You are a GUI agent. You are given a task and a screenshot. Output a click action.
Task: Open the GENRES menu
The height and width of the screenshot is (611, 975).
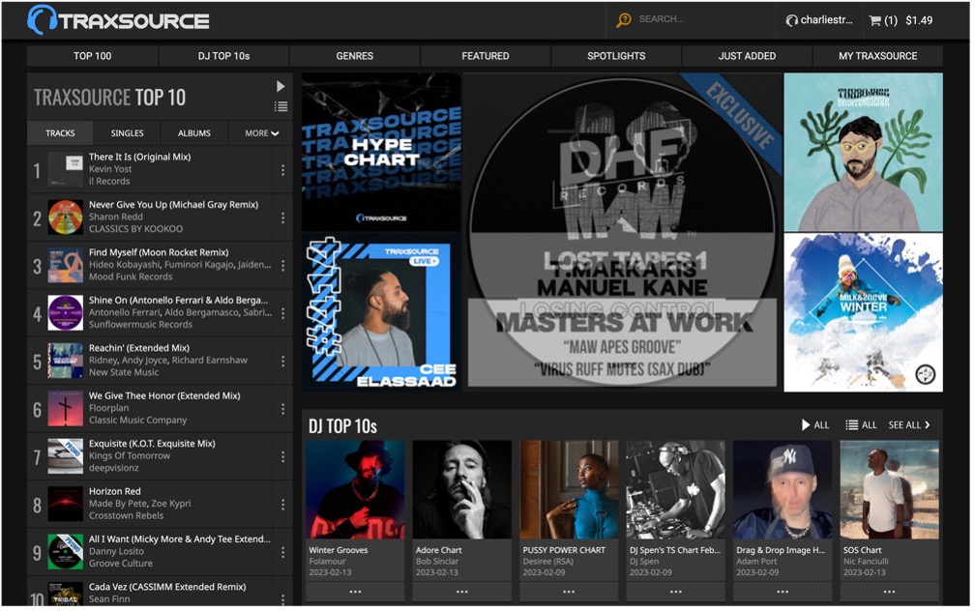(354, 56)
